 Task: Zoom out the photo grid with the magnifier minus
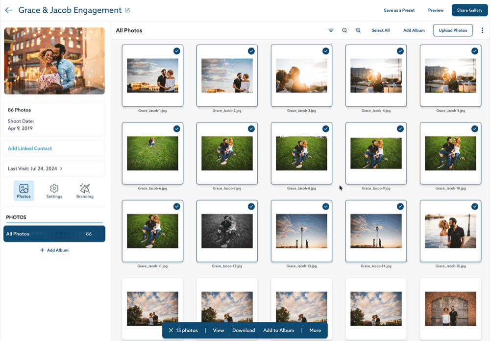tap(344, 30)
